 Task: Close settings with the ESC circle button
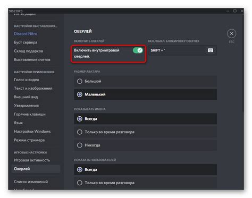231,33
